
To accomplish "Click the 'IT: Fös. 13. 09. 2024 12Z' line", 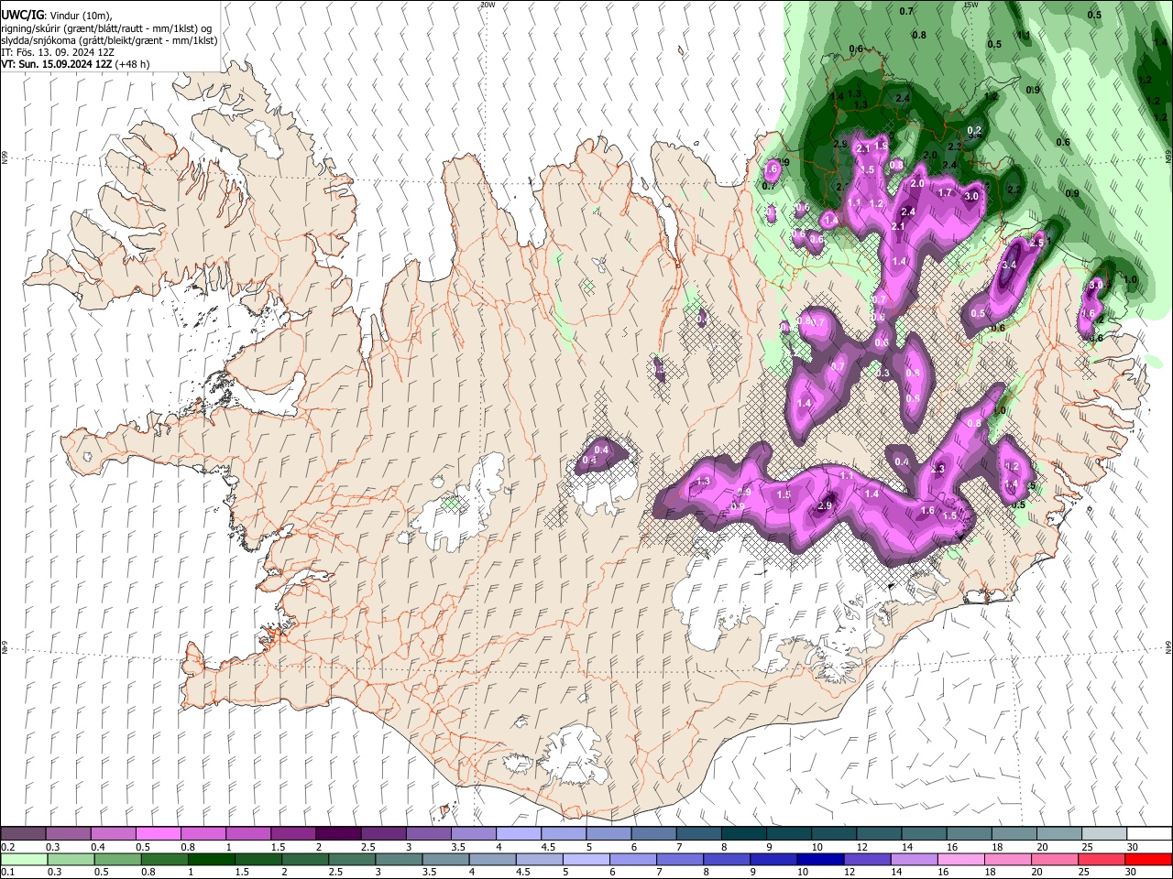I will [x=58, y=52].
